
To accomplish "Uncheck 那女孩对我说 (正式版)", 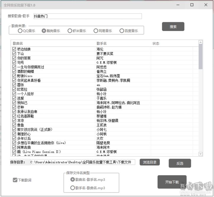I will (x=14, y=129).
